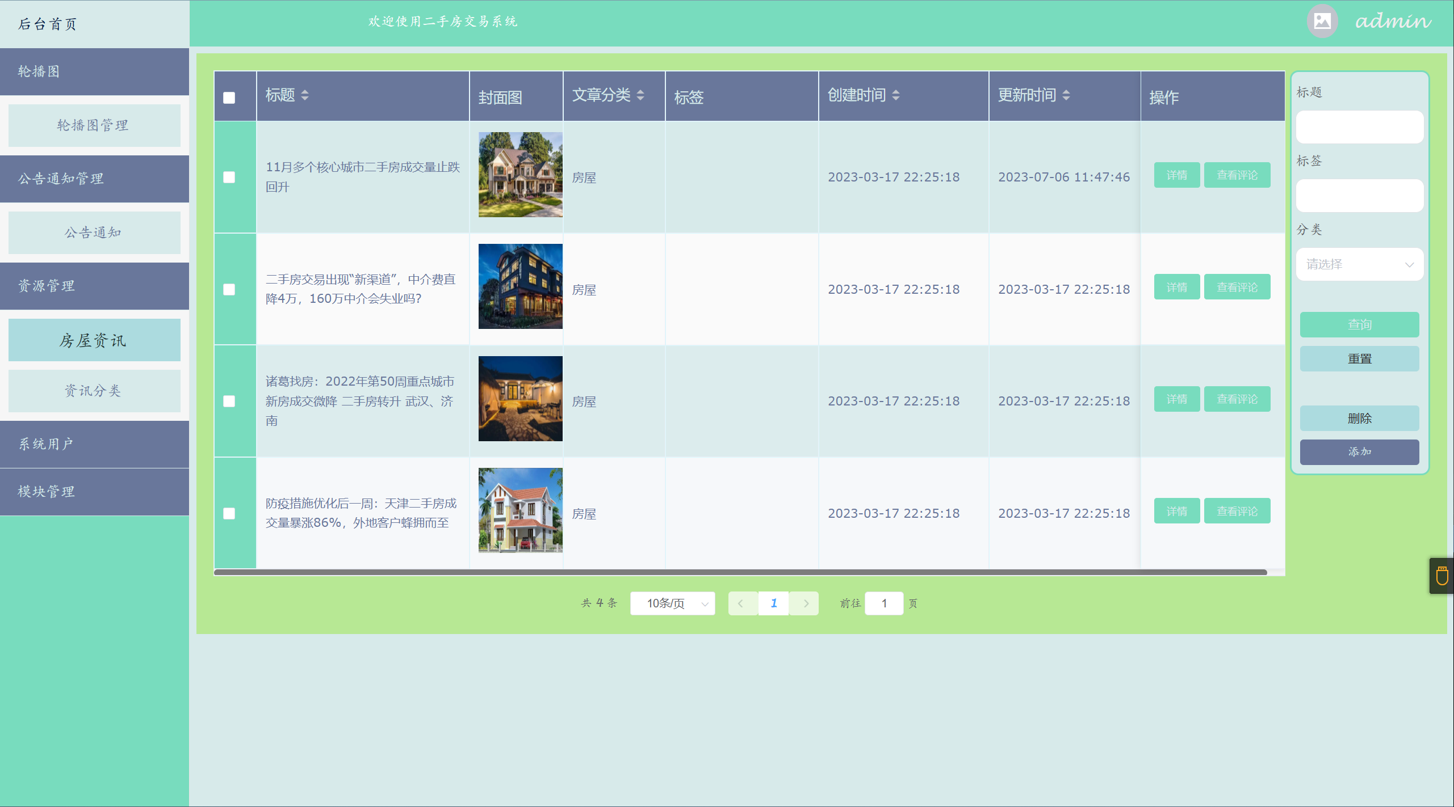Image resolution: width=1454 pixels, height=807 pixels.
Task: Click 查看评论 for the 诸葛找房 article
Action: click(x=1237, y=399)
